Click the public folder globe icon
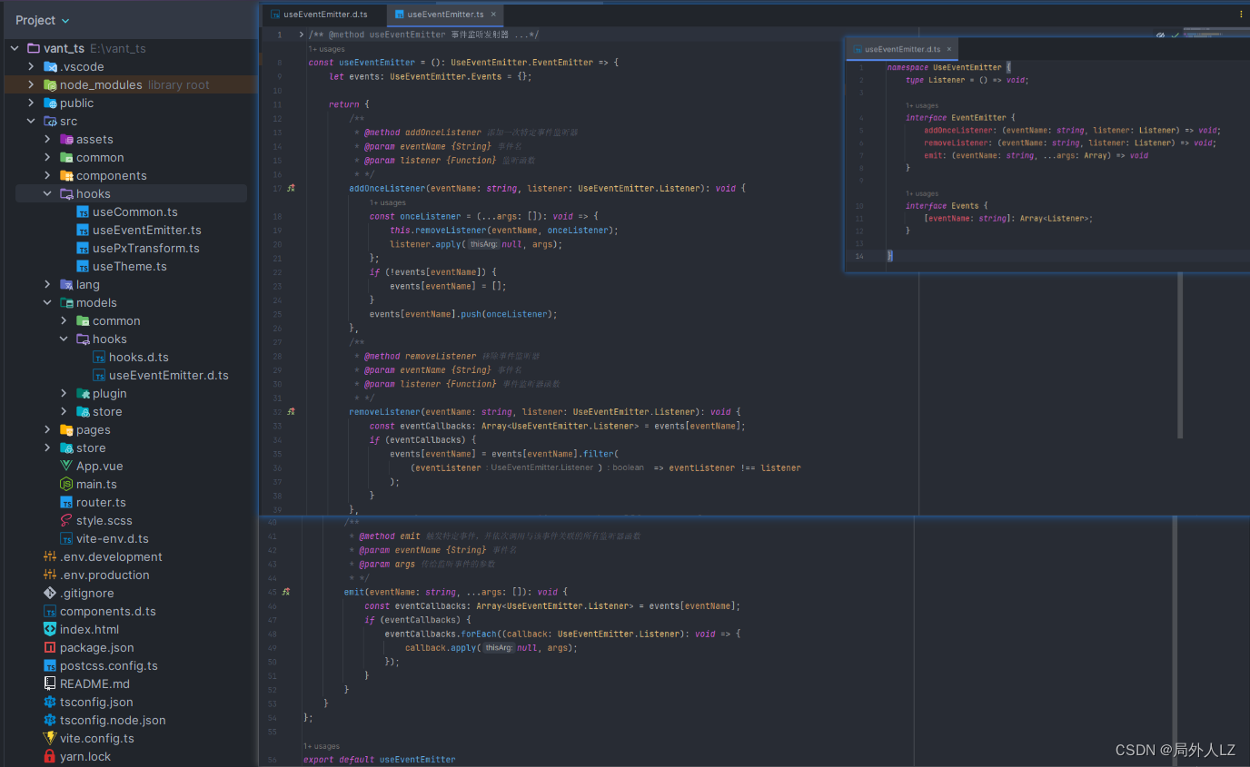The image size is (1250, 767). click(x=50, y=103)
